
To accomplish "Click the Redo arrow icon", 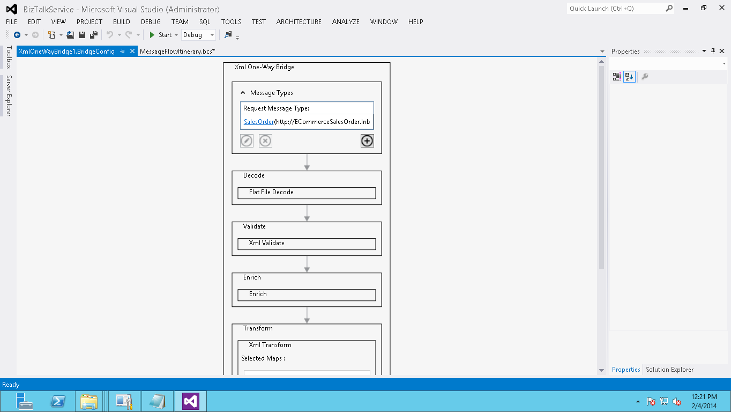I will coord(129,35).
